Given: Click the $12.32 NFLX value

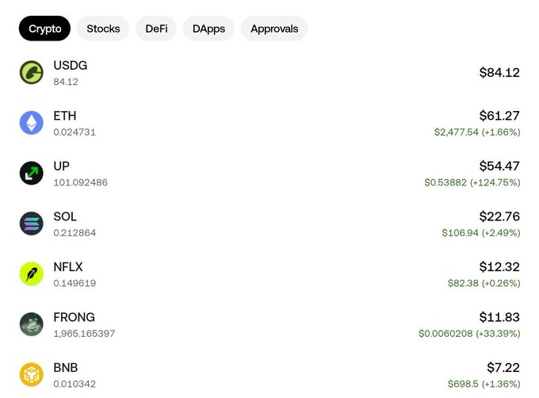Looking at the screenshot, I should pyautogui.click(x=499, y=267).
